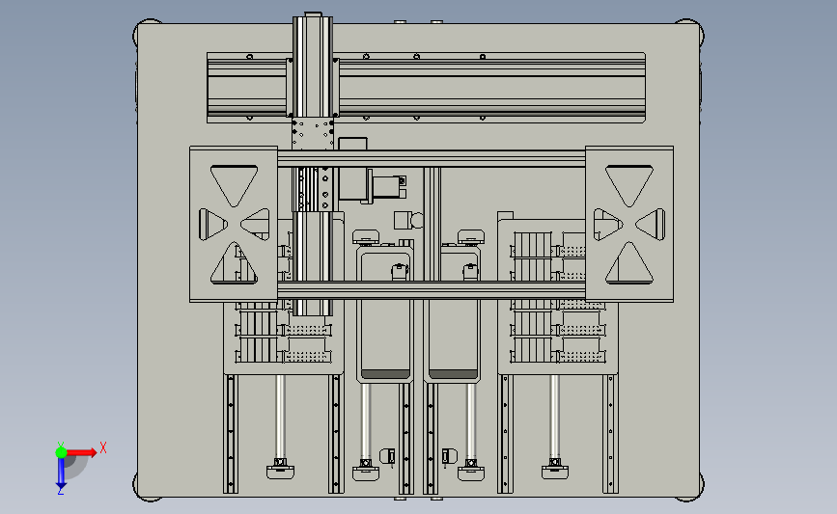Click the red X axis arrow of triad
The image size is (837, 514).
(81, 452)
